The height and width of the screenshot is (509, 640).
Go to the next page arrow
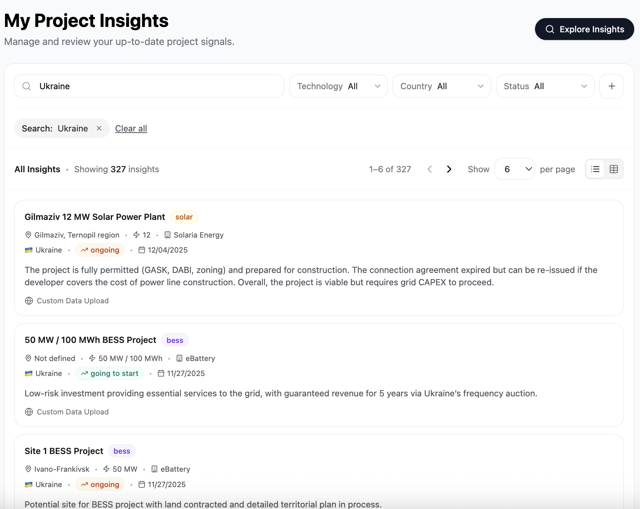click(x=449, y=169)
